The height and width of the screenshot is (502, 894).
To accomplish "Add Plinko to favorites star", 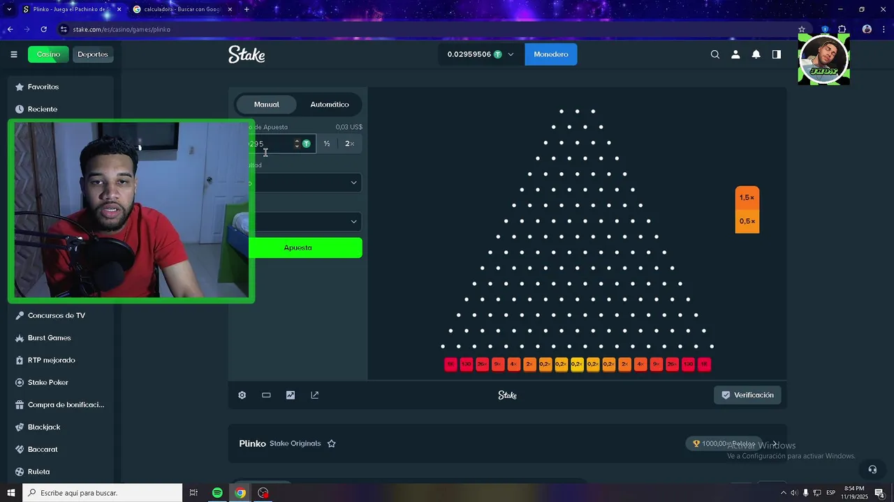I will tap(332, 443).
